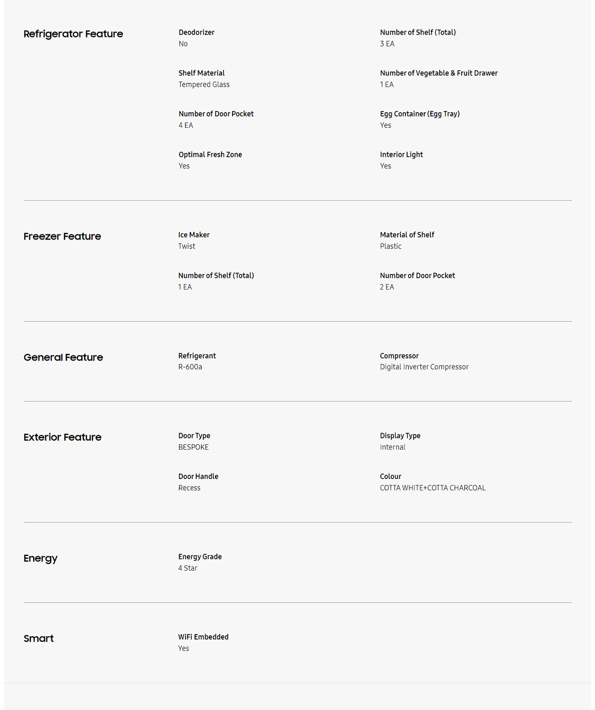Click the BESPOKE door type value

click(x=193, y=447)
